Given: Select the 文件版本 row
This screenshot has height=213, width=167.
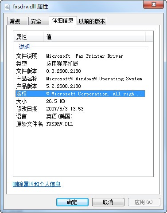Looking at the screenshot, I should [80, 71].
